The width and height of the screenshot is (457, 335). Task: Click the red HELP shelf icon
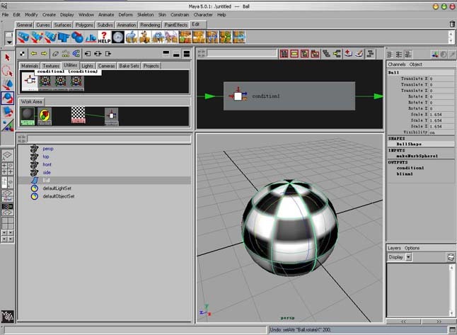[104, 36]
